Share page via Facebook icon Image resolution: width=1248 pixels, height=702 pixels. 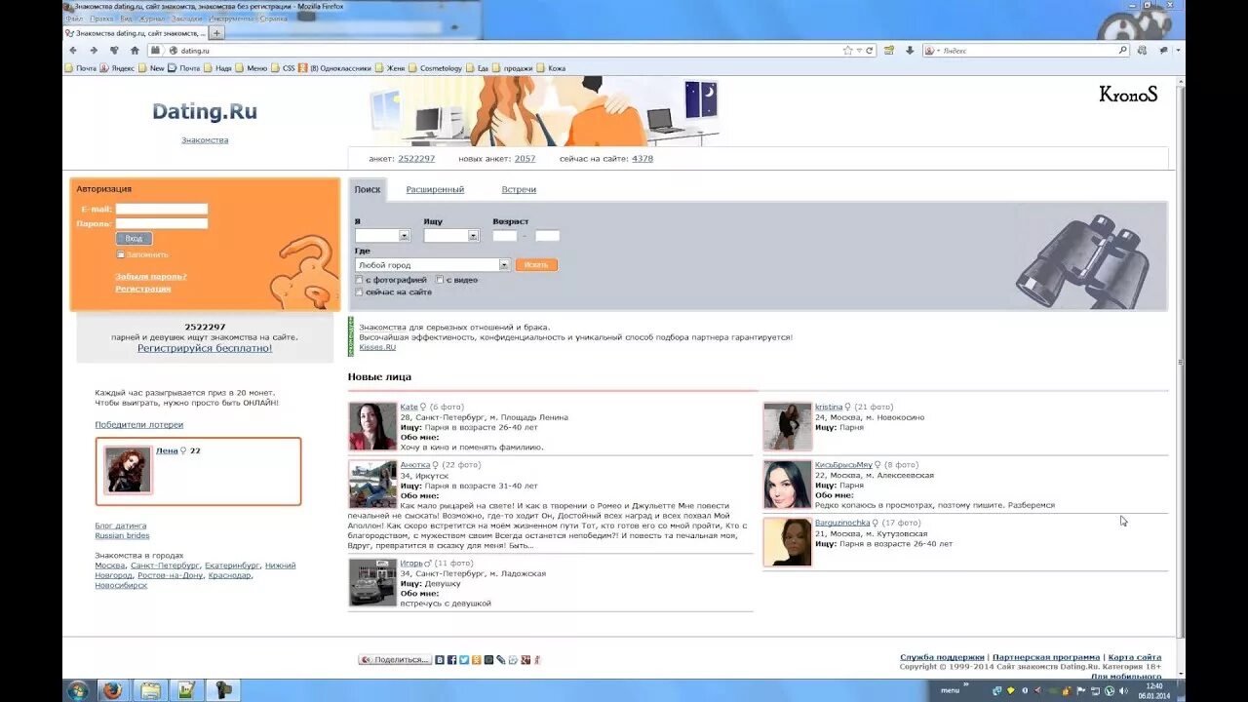[451, 660]
